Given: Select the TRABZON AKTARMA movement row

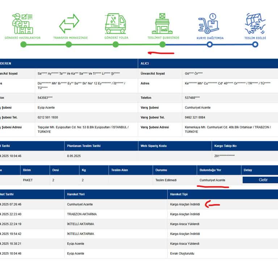Looking at the screenshot, I should coord(82,214).
